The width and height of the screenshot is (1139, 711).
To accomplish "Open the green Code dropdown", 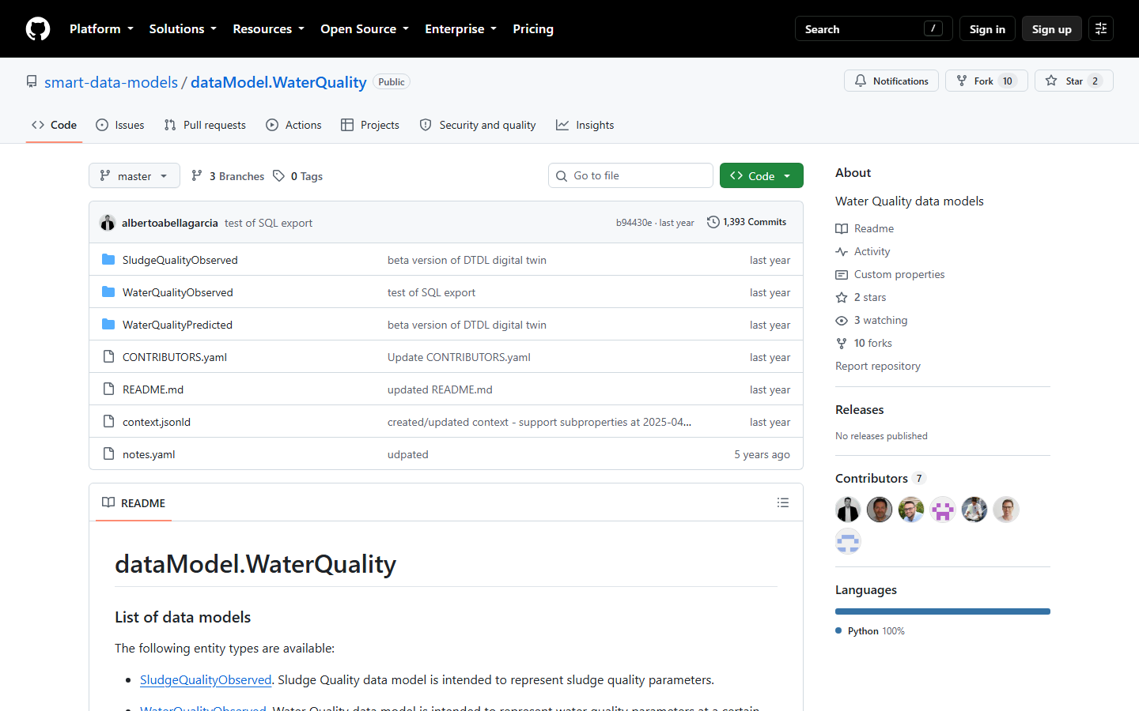I will click(x=762, y=175).
